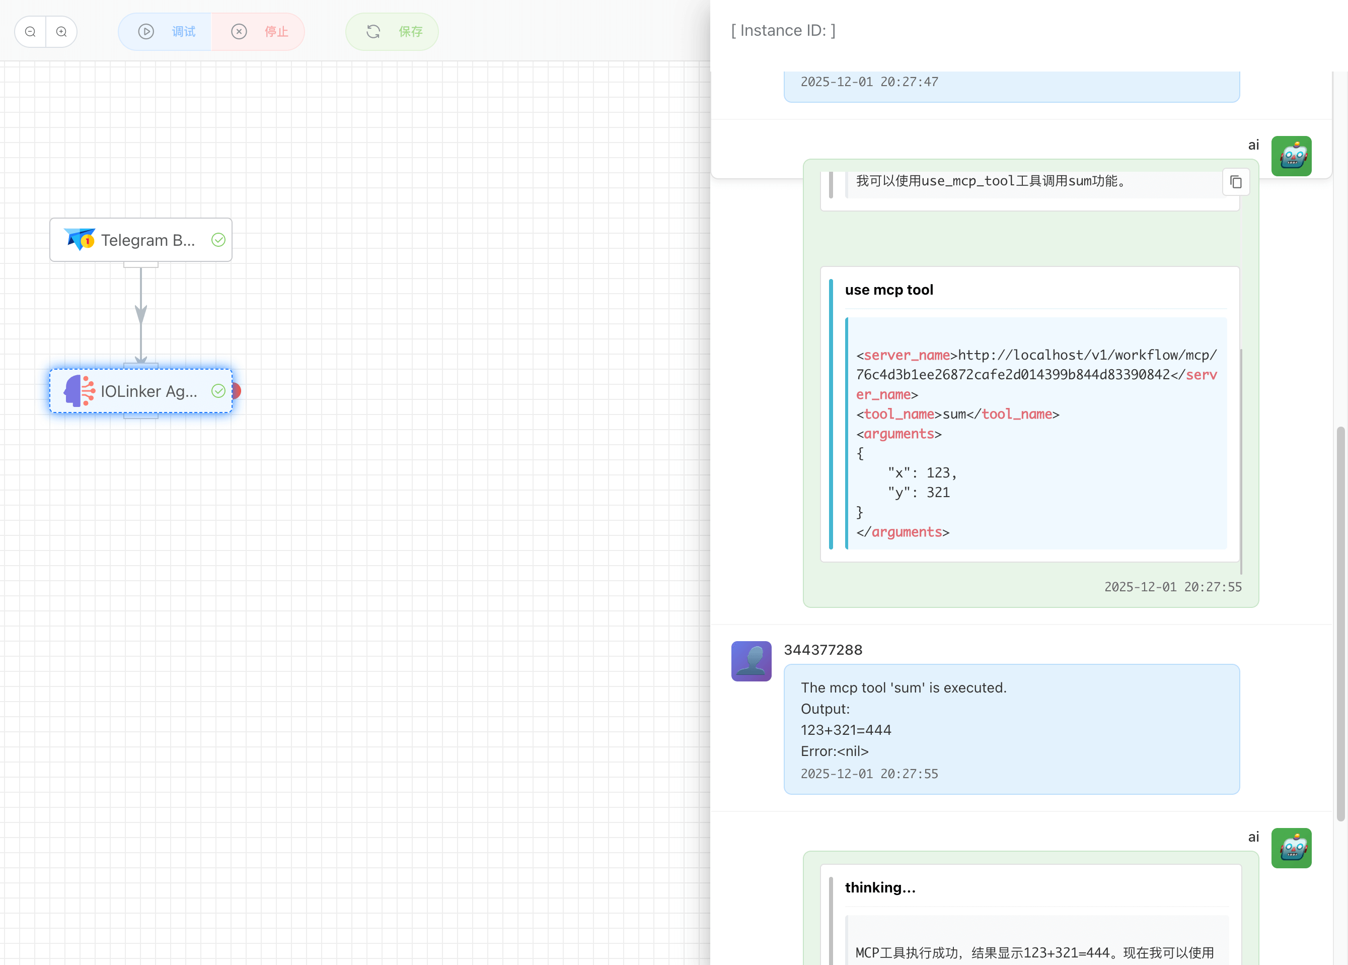Click the tool output message '123+321=444'
This screenshot has height=965, width=1348.
846,730
